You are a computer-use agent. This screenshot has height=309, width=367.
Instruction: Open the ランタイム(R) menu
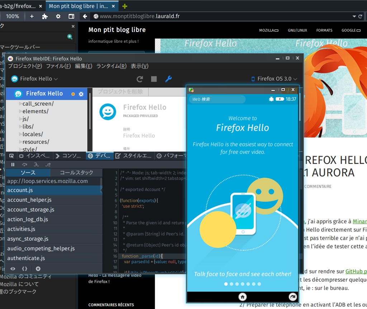click(x=111, y=66)
